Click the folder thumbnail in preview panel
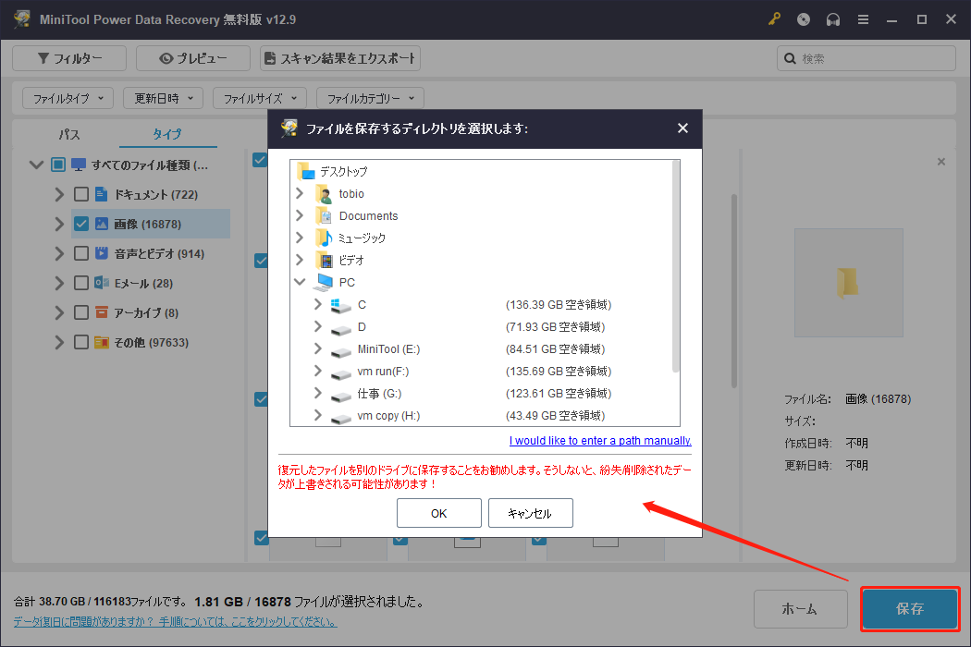This screenshot has height=647, width=971. [x=848, y=283]
